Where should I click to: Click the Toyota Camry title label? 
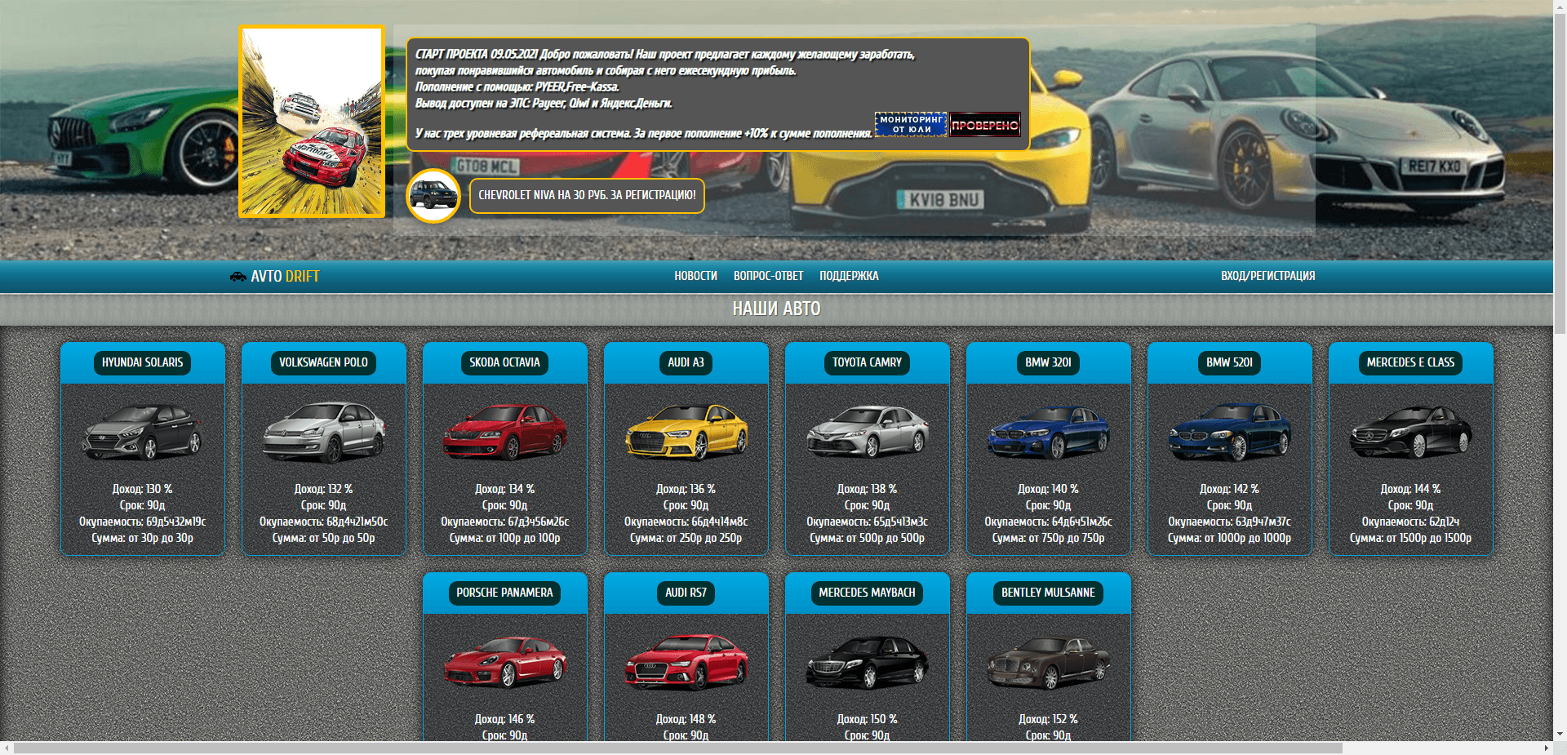tap(867, 362)
